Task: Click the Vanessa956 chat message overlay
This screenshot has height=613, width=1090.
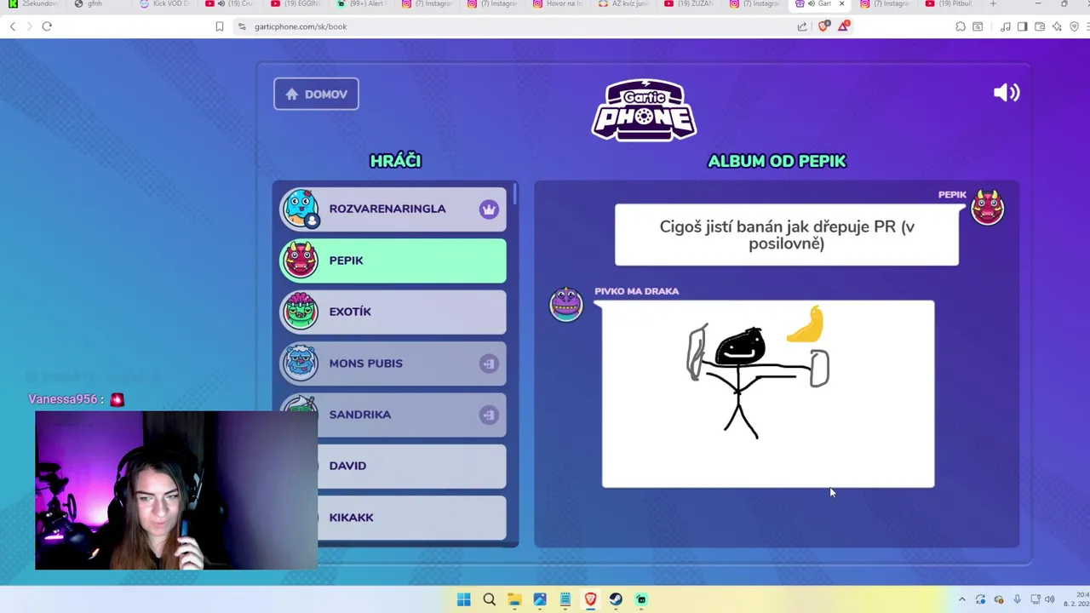Action: point(77,399)
